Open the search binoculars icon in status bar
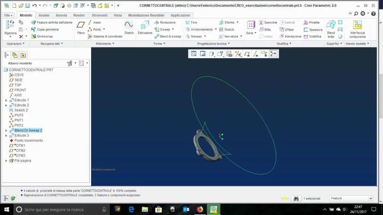 coord(296,199)
